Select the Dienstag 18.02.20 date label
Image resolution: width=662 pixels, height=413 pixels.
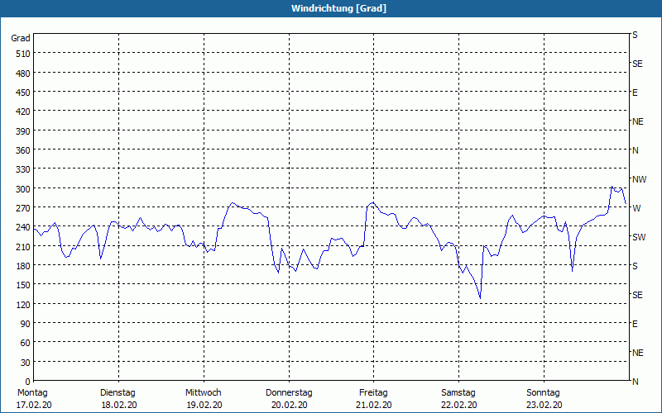point(118,399)
